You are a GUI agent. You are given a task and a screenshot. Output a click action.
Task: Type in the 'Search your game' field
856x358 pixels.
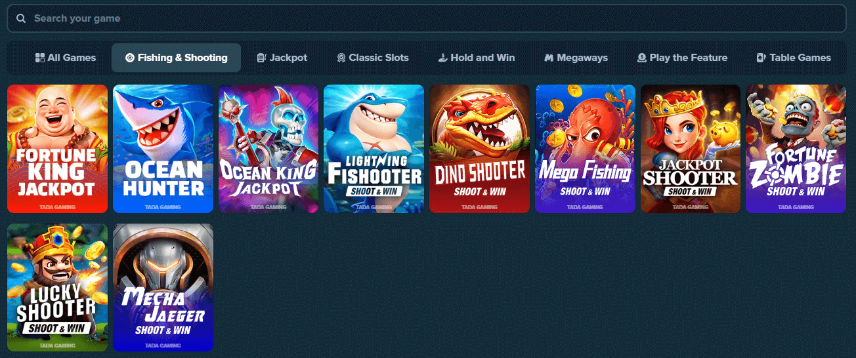point(427,18)
